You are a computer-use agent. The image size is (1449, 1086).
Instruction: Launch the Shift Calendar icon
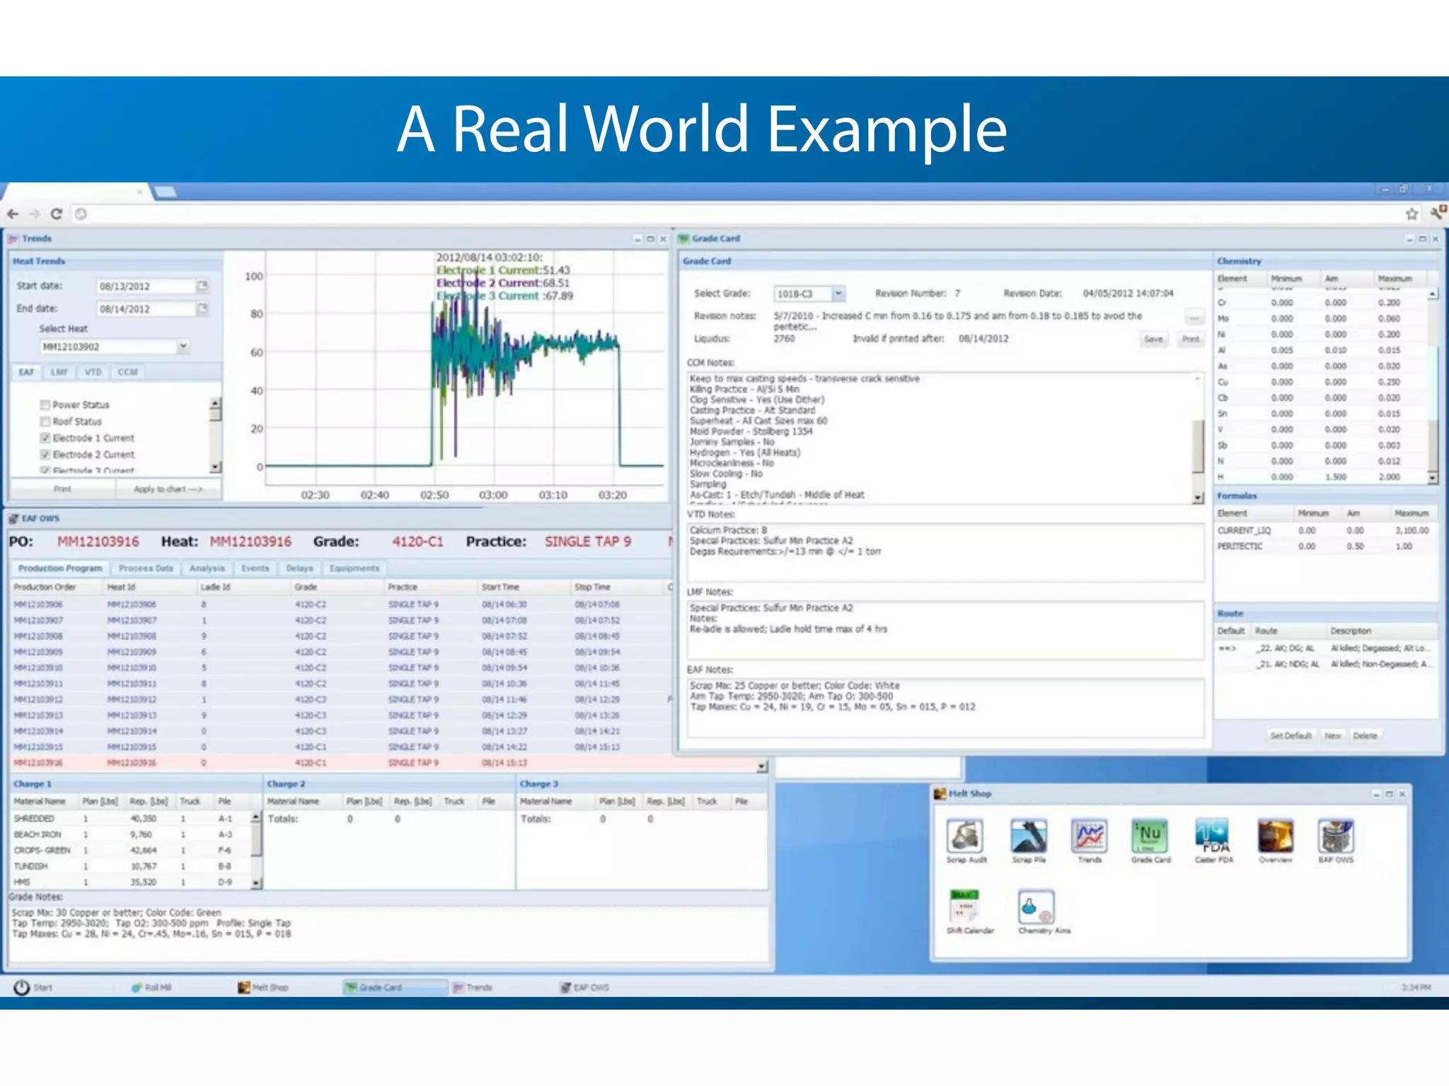[x=966, y=907]
